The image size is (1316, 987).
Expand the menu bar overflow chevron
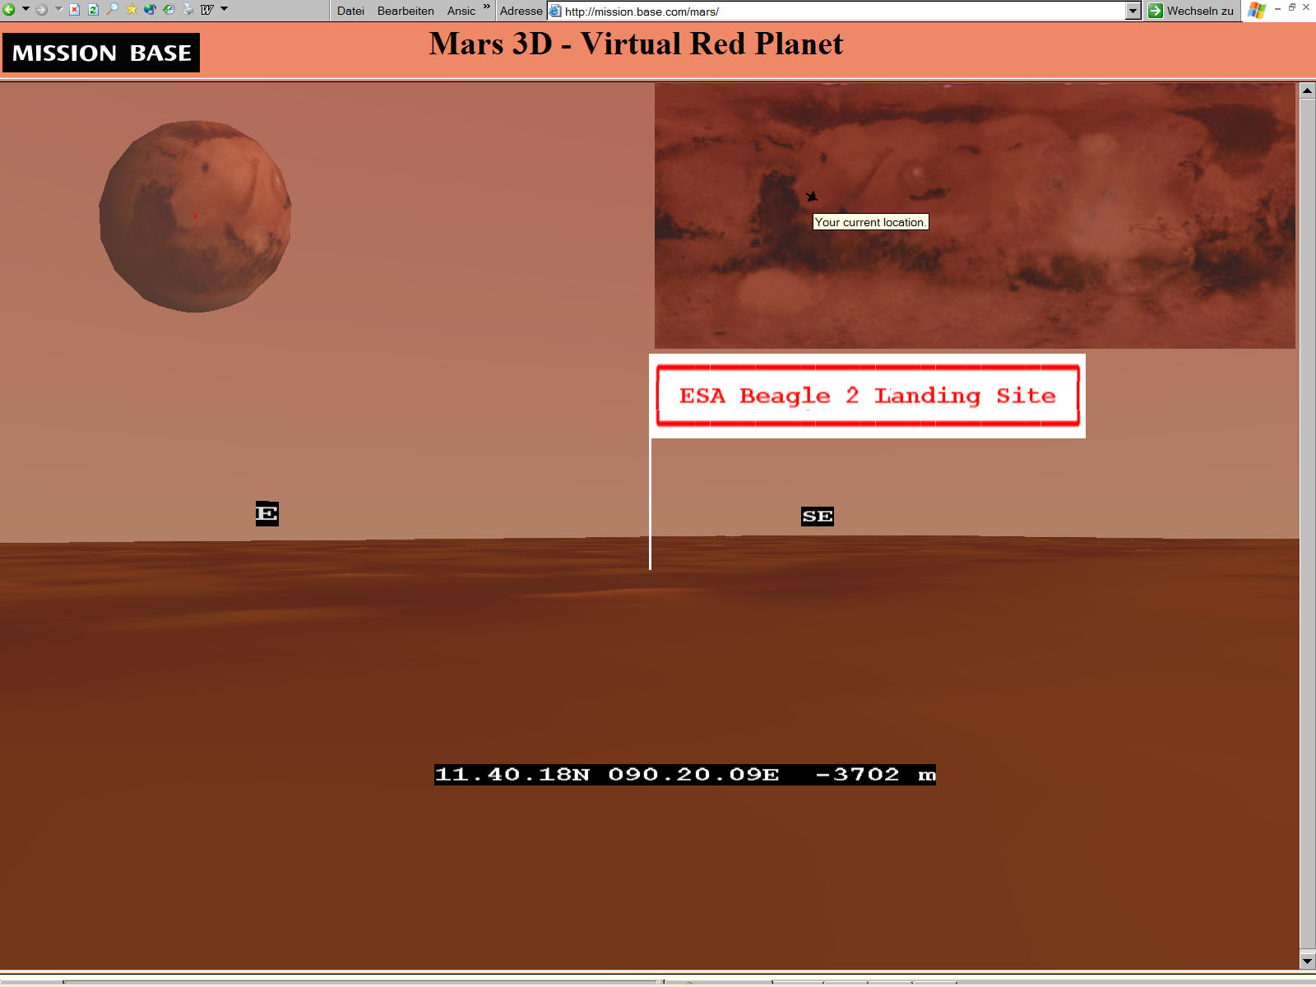(487, 7)
